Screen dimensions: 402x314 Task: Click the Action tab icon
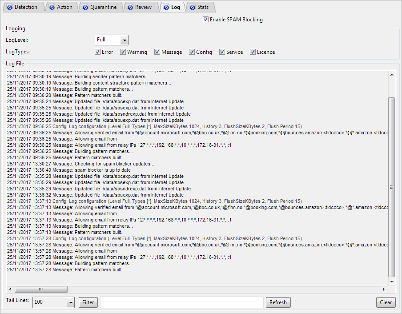52,7
